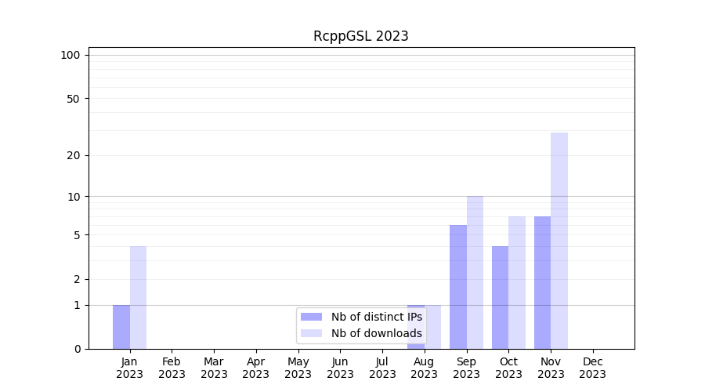This screenshot has height=392, width=705.
Task: Click the Aug 2023 x-axis label
Action: pyautogui.click(x=424, y=368)
